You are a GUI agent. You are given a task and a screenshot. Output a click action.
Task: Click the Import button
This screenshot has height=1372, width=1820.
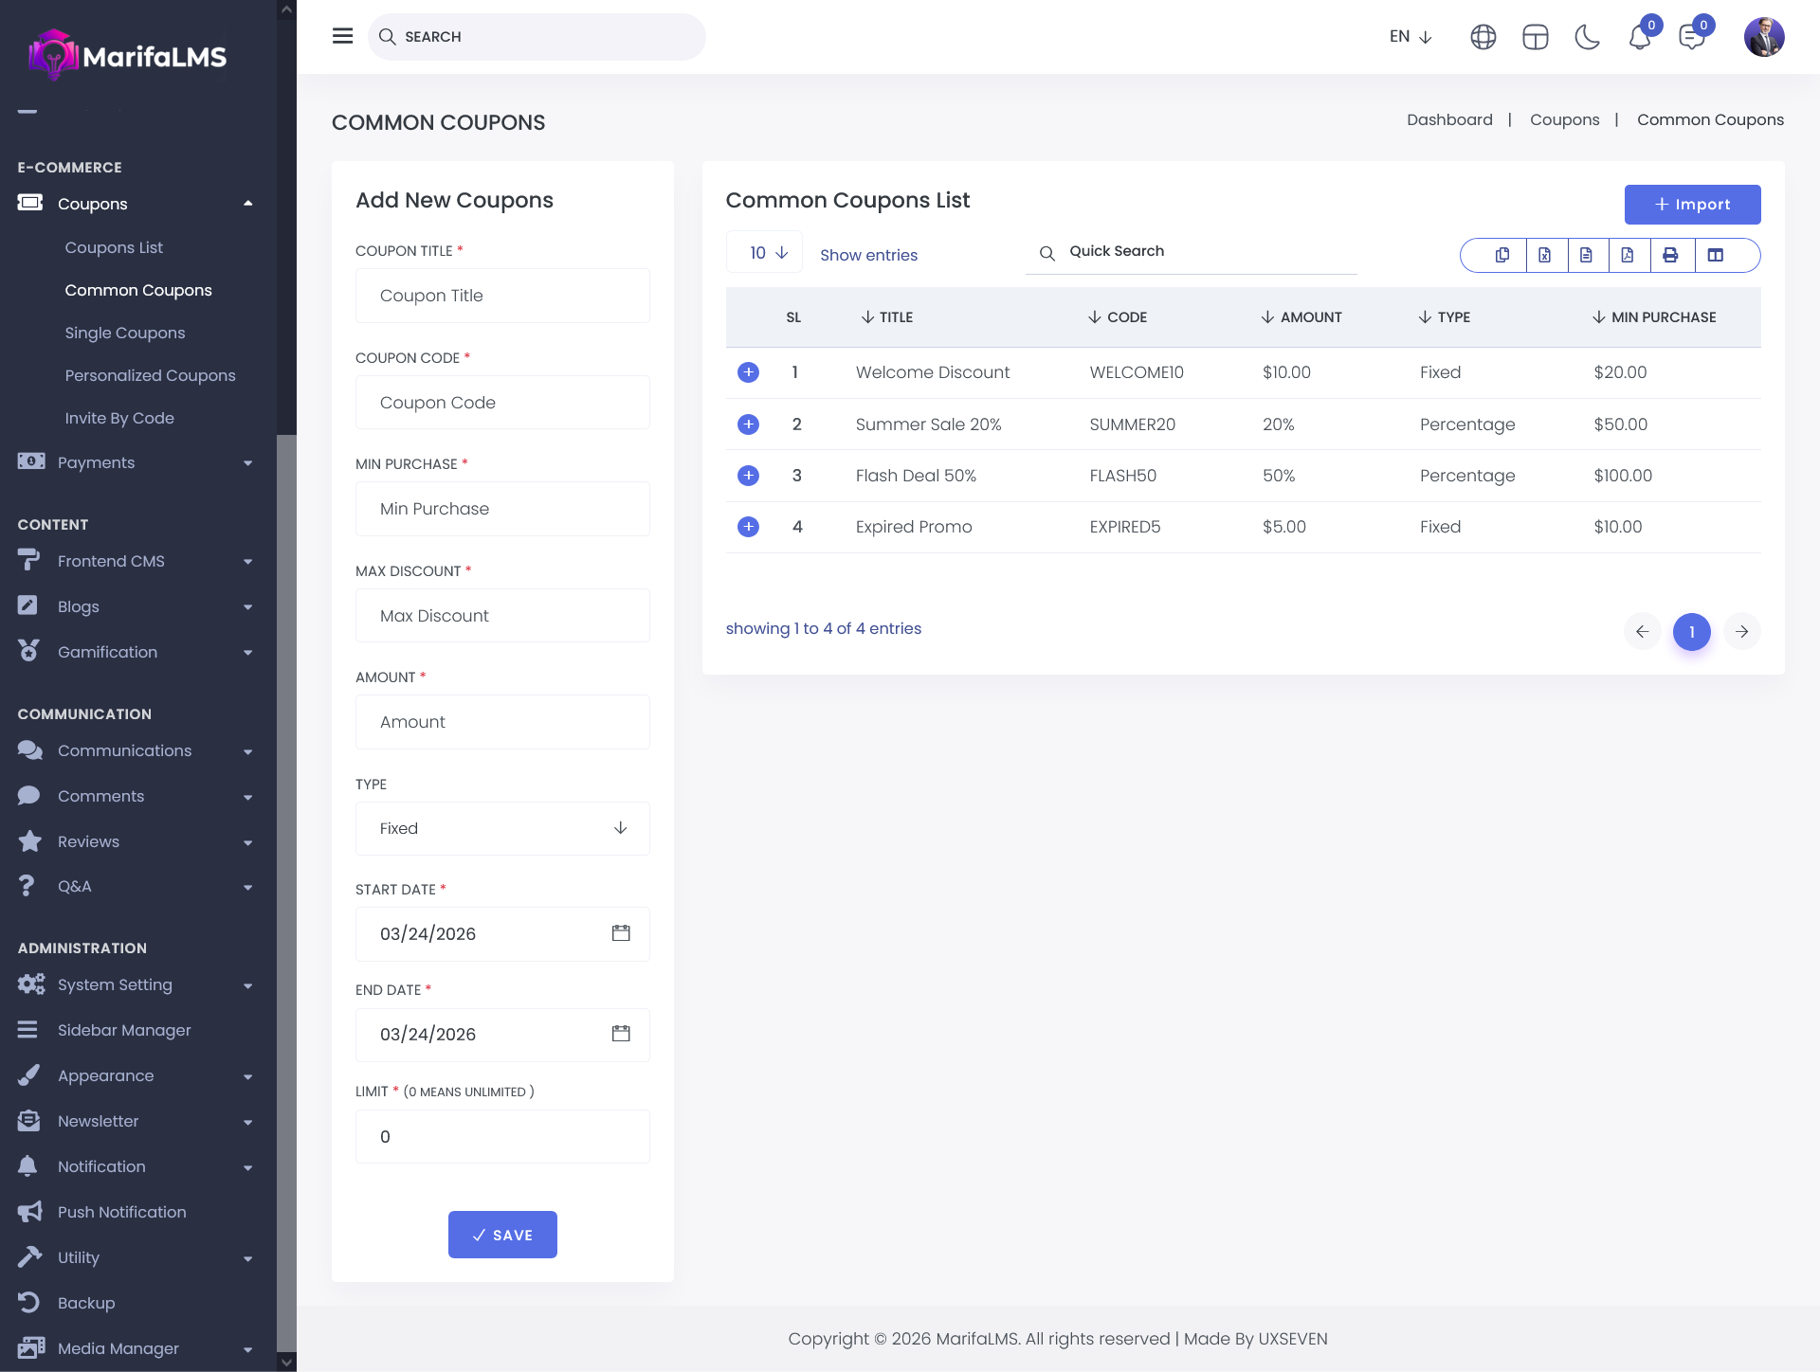pyautogui.click(x=1692, y=205)
